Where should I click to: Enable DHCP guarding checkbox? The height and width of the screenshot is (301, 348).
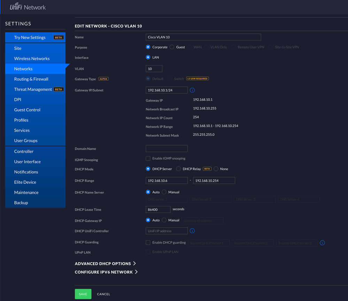click(x=148, y=243)
